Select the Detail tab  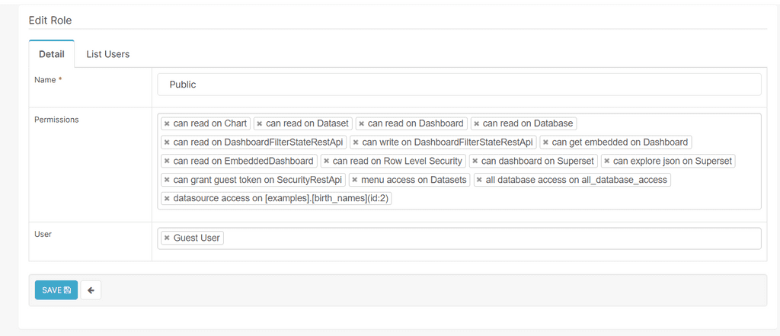tap(52, 54)
